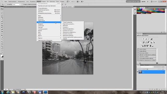The image size is (167, 94).
Task: Switch to Photoshop taskbar button
Action: click(45, 92)
